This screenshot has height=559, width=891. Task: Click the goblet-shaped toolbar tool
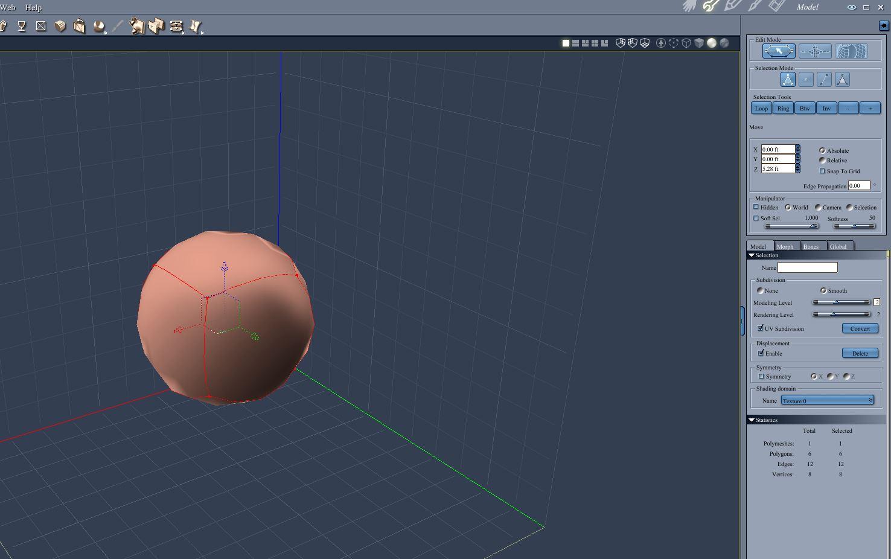(22, 26)
